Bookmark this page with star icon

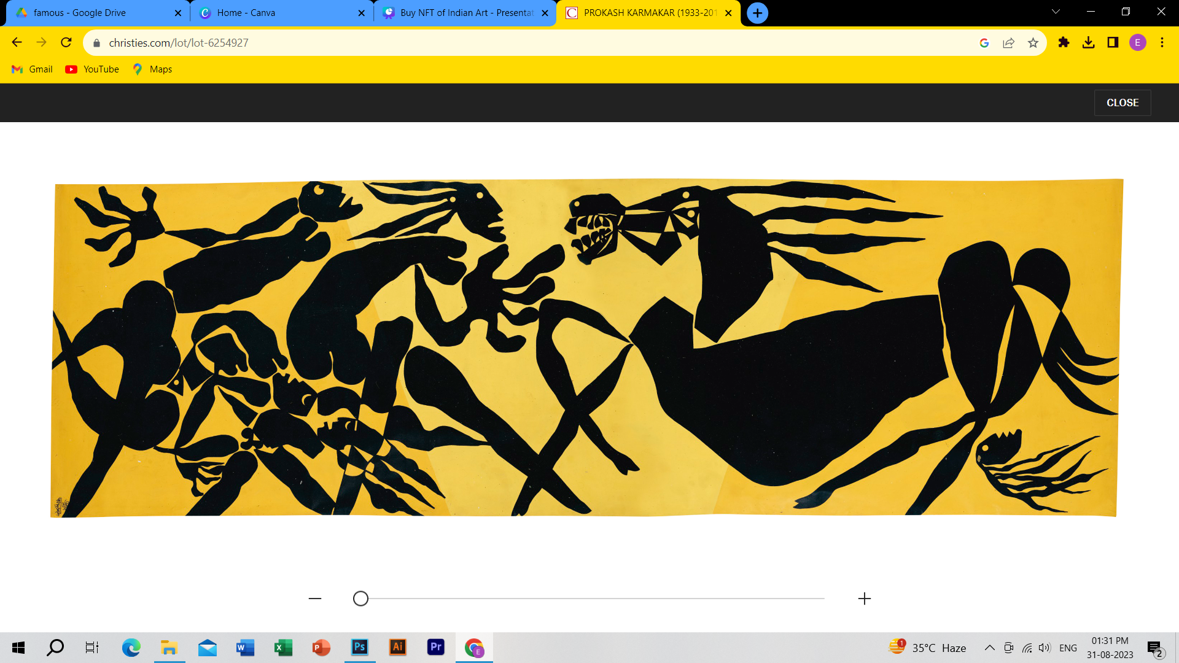click(x=1033, y=43)
